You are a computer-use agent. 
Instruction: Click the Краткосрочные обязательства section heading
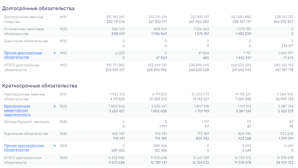tap(40, 86)
